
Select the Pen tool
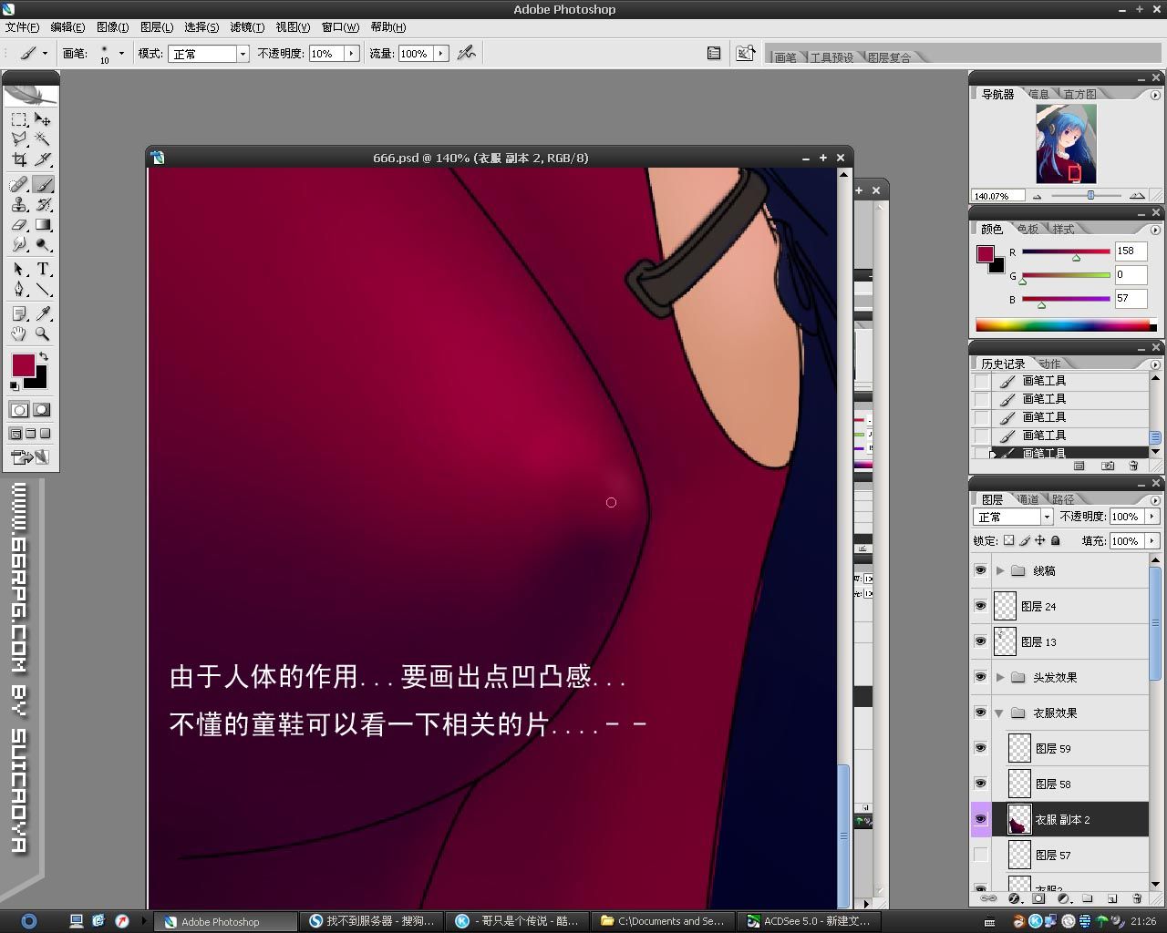pyautogui.click(x=19, y=290)
